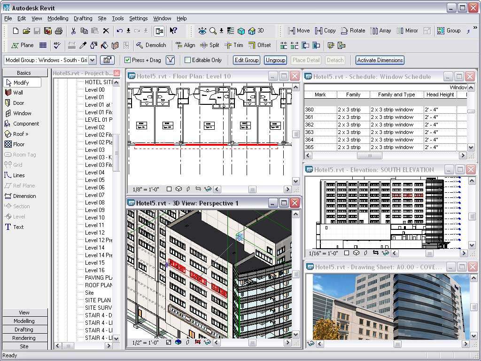Screen dimensions: 481x361
Task: Select the Demolish hammer tool
Action: (151, 46)
